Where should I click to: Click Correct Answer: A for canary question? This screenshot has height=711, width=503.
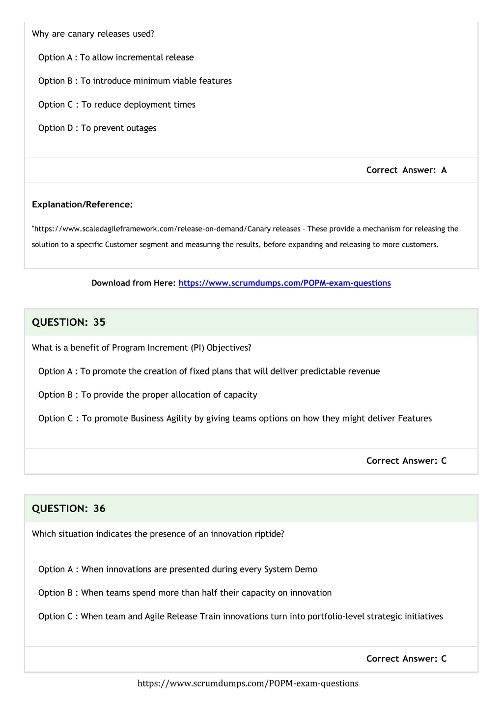[407, 170]
